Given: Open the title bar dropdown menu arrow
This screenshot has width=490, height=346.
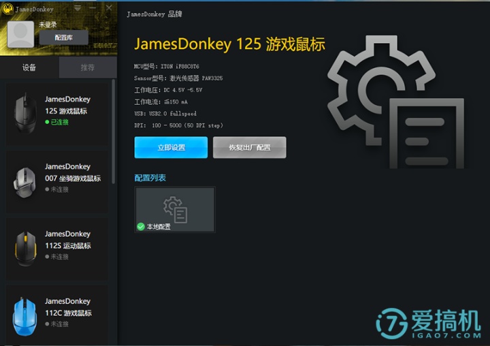Looking at the screenshot, I should click(78, 8).
